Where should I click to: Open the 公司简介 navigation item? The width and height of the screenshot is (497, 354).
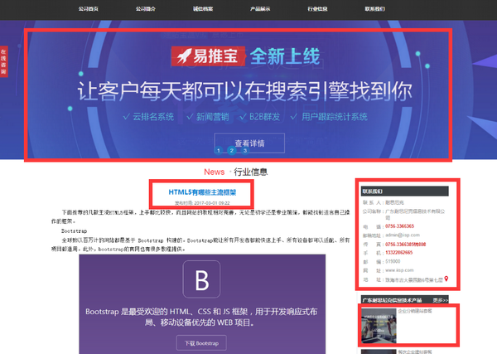pyautogui.click(x=146, y=9)
